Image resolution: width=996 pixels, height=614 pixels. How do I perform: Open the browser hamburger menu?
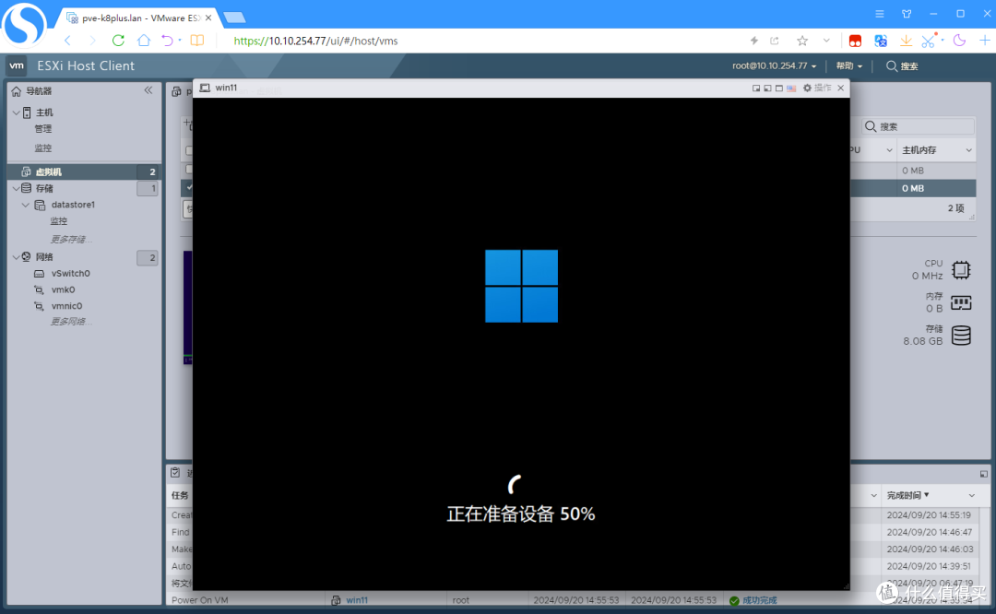[x=879, y=13]
